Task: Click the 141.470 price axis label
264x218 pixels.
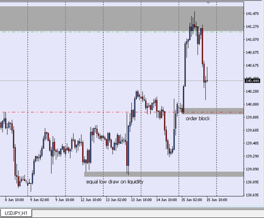Action: click(x=252, y=13)
